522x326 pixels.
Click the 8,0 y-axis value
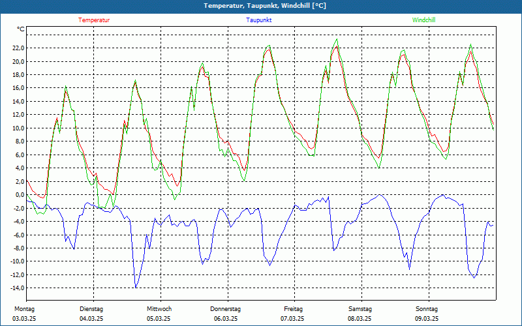[20, 141]
